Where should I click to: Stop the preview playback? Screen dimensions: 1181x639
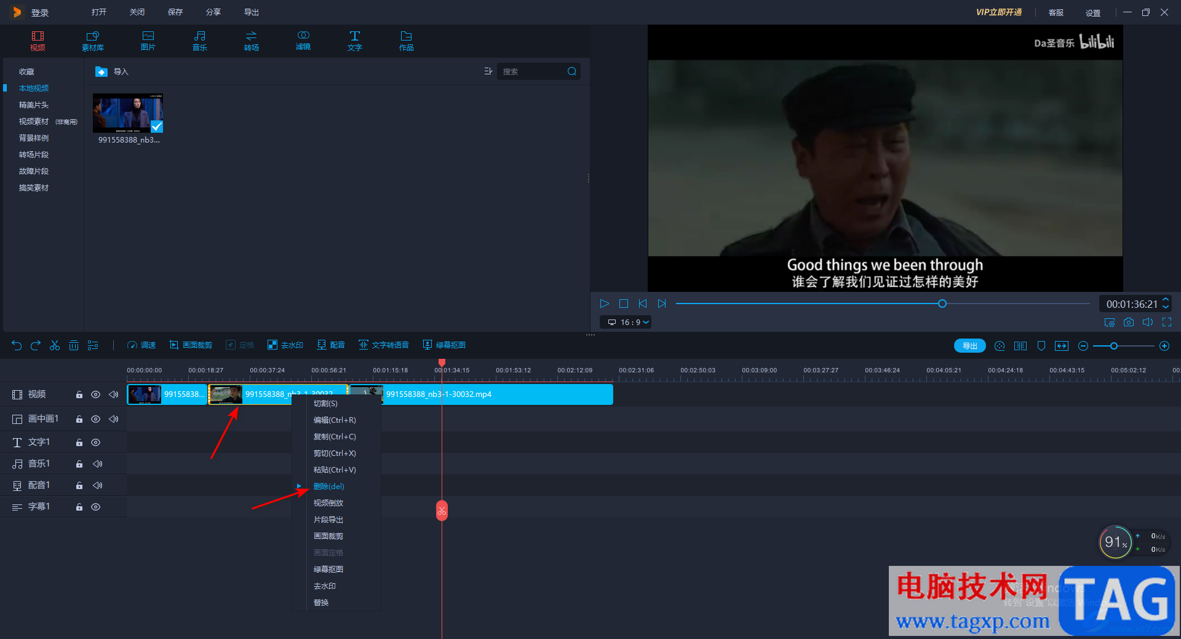point(624,304)
